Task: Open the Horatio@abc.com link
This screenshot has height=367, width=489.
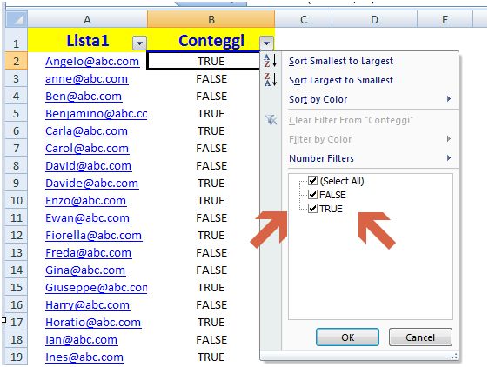Action: point(93,323)
